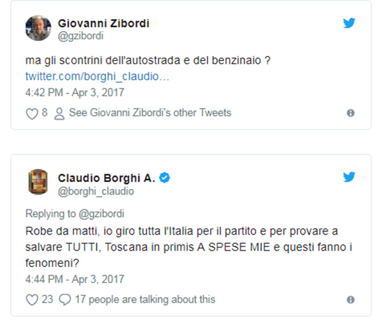Open '17 people are talking about this'
382x327 pixels.
point(145,299)
